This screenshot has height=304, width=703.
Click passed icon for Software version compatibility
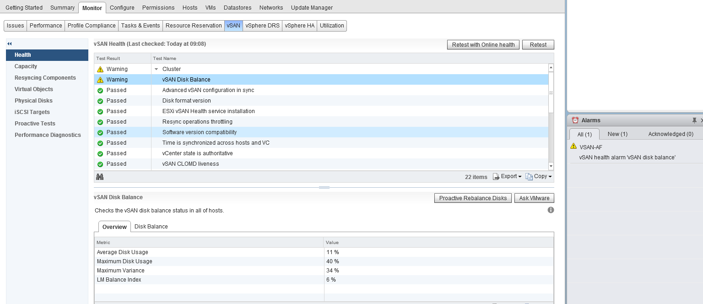click(x=100, y=132)
